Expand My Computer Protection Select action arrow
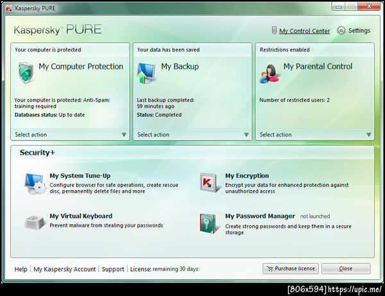 (x=124, y=135)
